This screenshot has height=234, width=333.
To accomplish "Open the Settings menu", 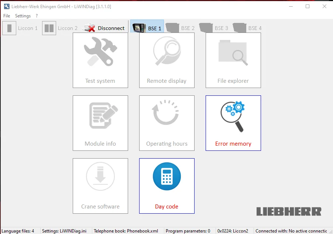I will [23, 16].
